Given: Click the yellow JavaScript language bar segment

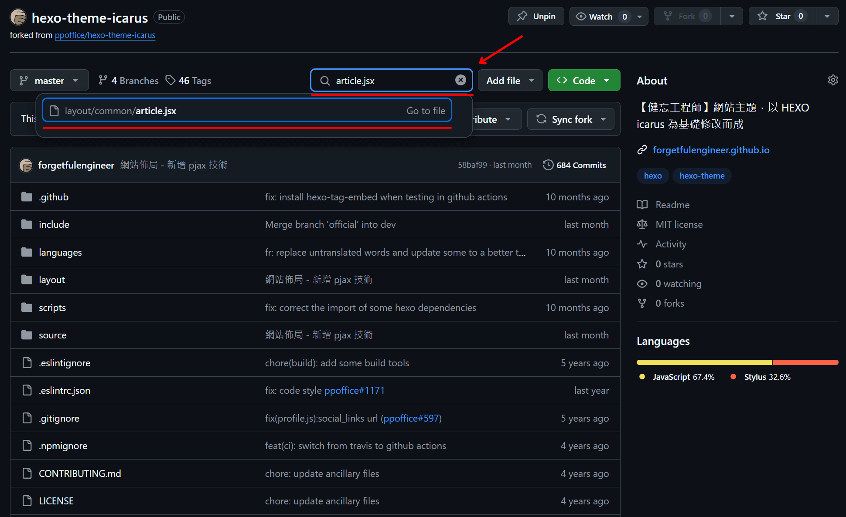Looking at the screenshot, I should [704, 362].
